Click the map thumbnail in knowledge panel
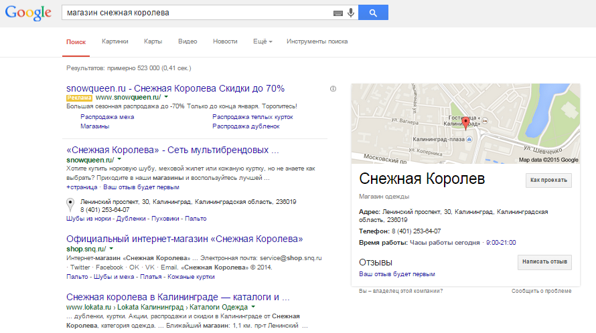This screenshot has height=333, width=596. click(x=465, y=124)
